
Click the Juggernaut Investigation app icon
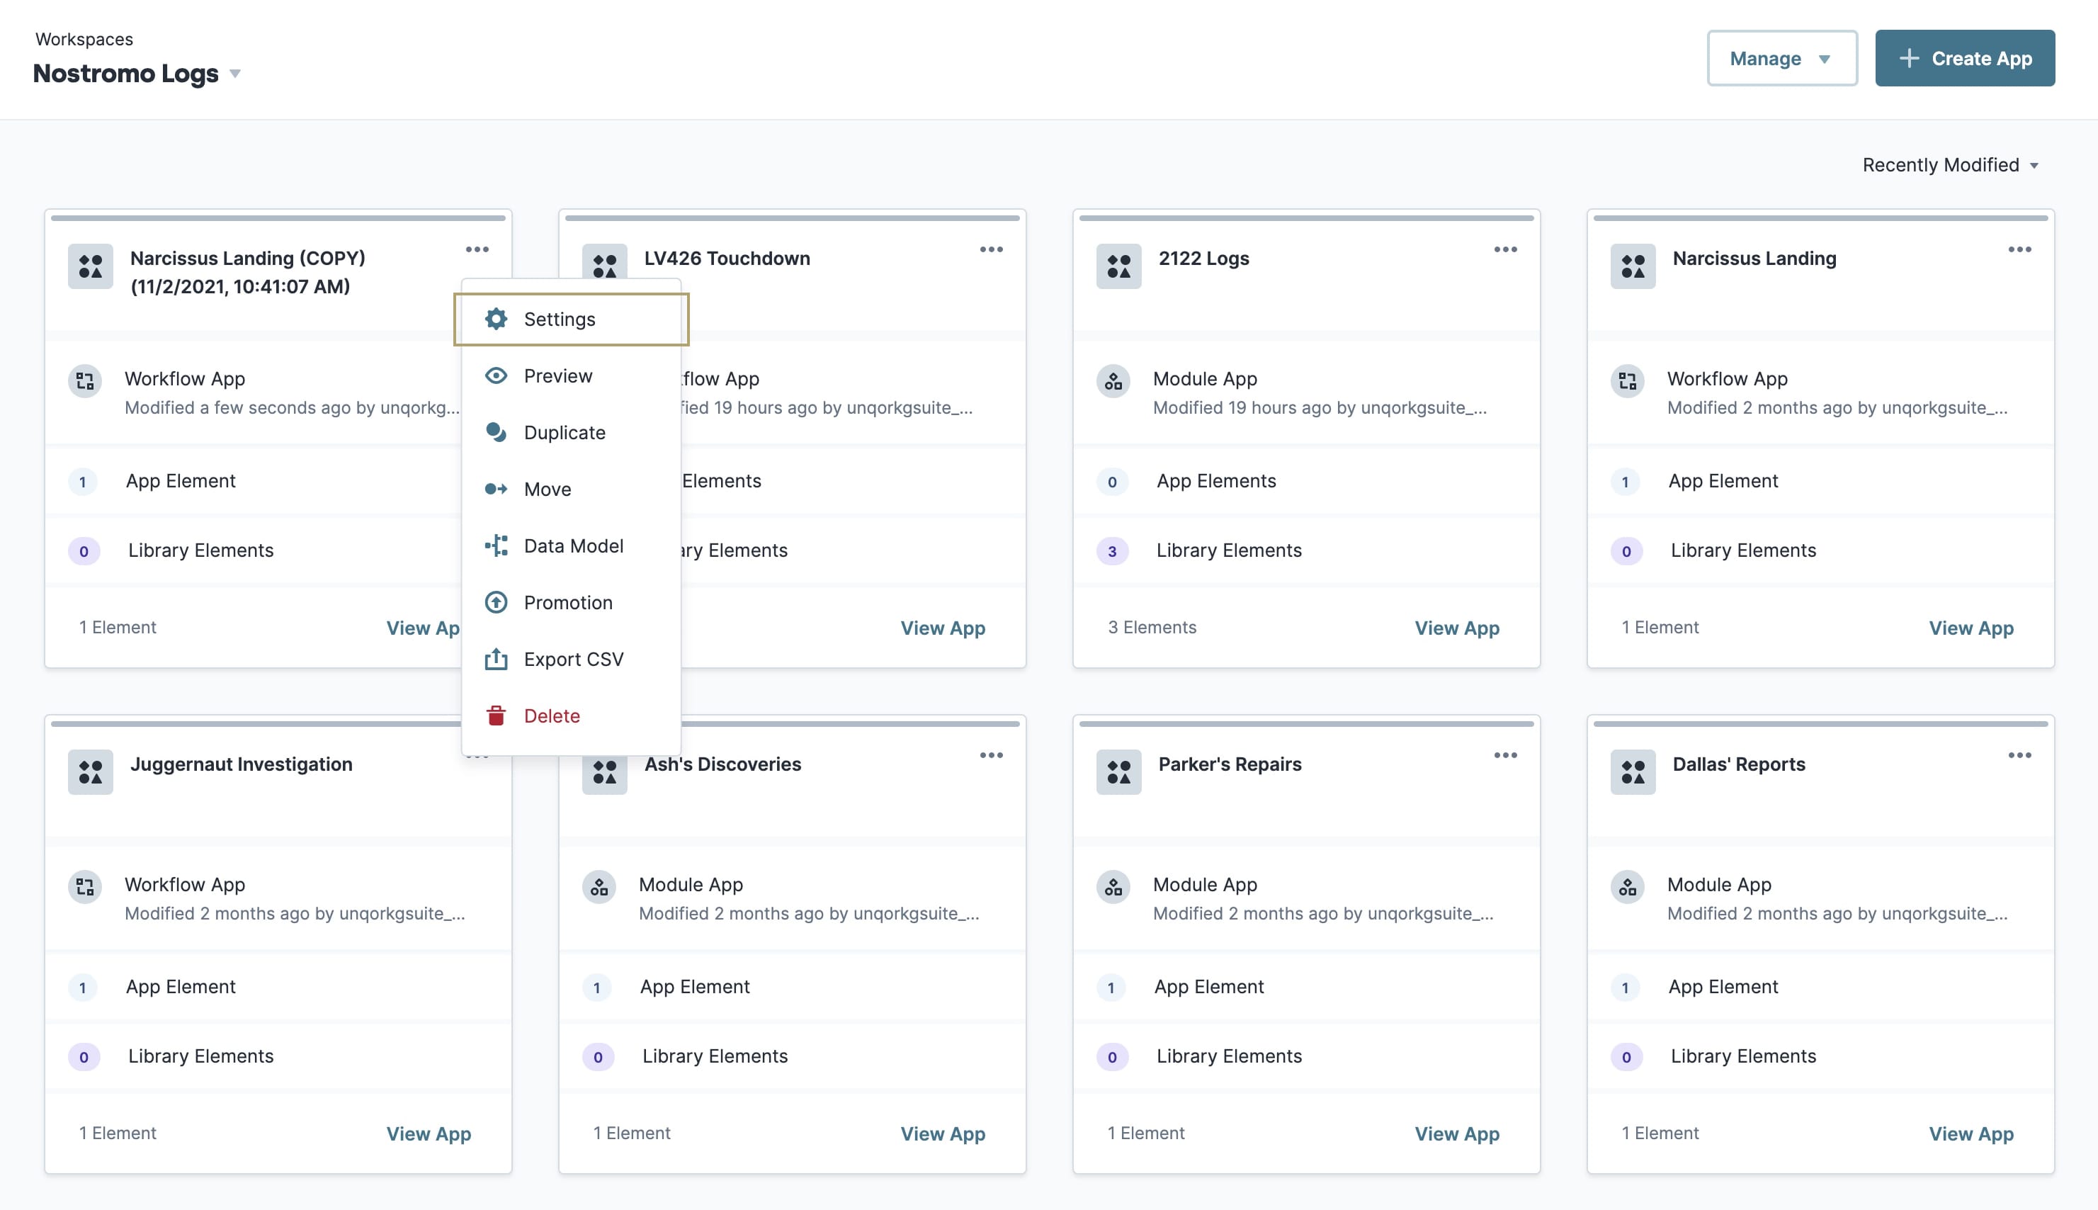pyautogui.click(x=90, y=771)
